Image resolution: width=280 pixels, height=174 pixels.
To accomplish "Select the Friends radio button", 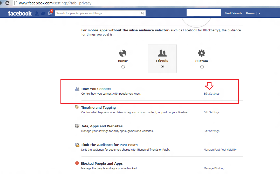I will pos(162,67).
